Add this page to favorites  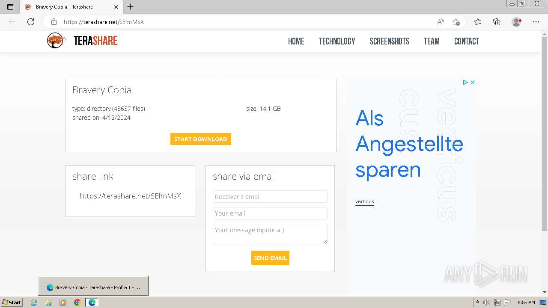[x=456, y=22]
